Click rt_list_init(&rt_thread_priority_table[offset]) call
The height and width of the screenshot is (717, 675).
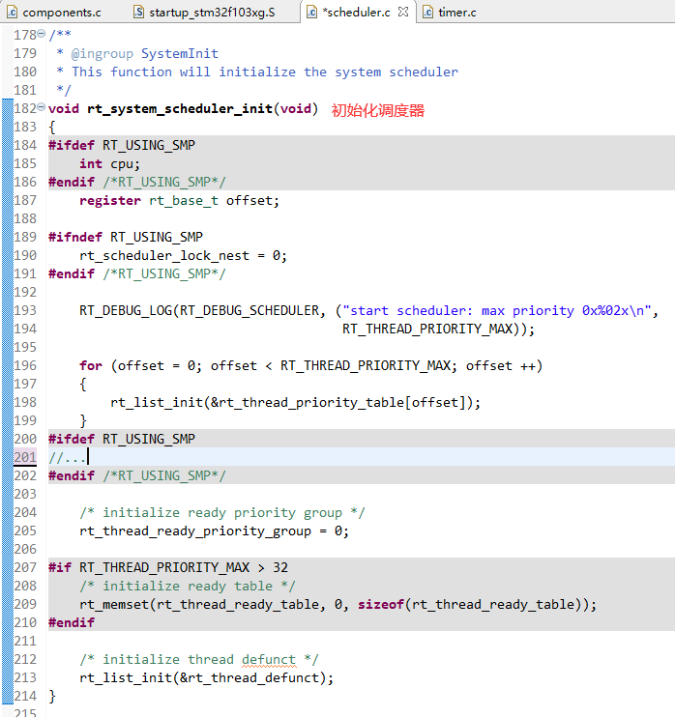click(295, 402)
